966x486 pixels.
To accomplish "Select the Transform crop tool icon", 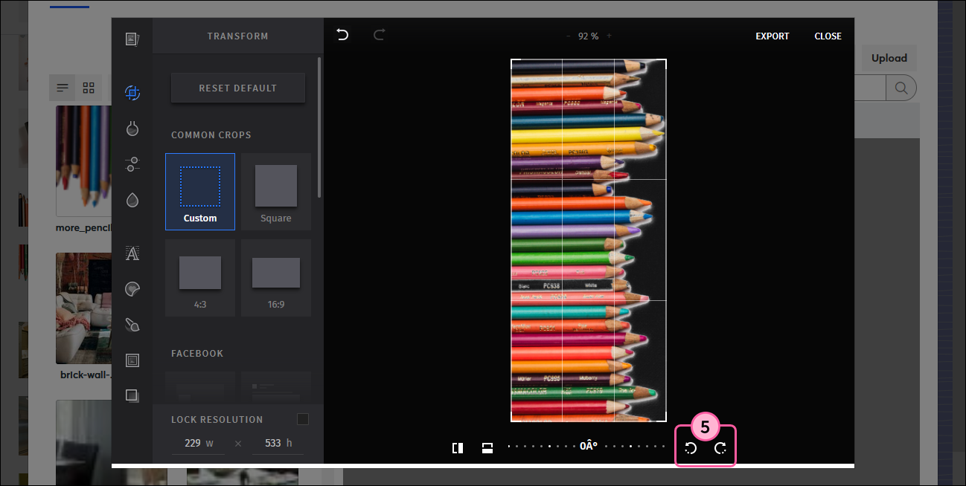I will 132,93.
